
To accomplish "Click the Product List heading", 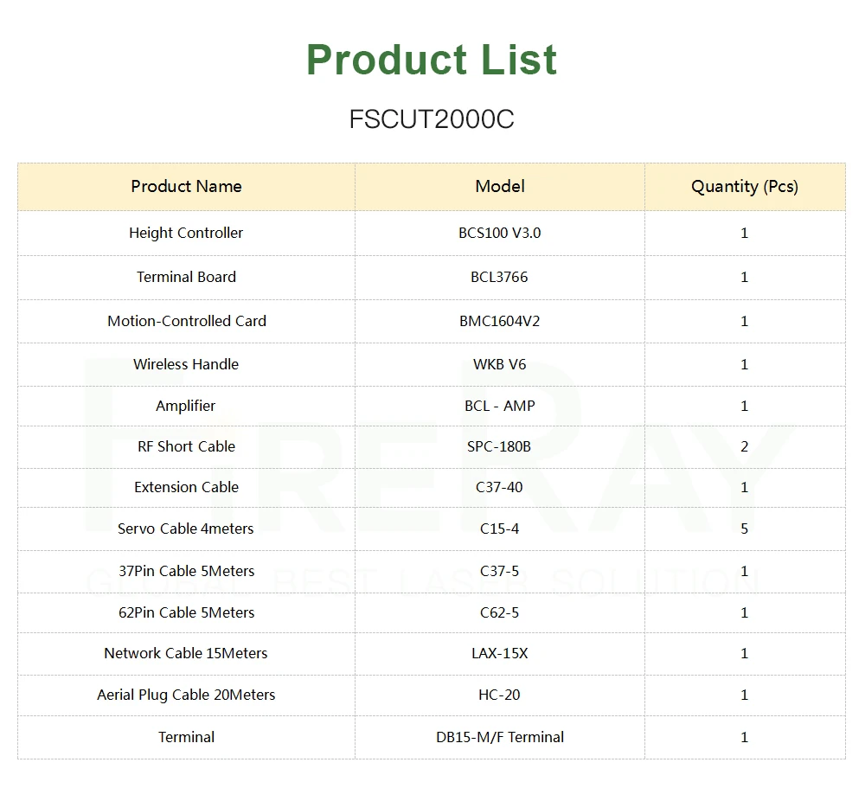I will pyautogui.click(x=432, y=61).
